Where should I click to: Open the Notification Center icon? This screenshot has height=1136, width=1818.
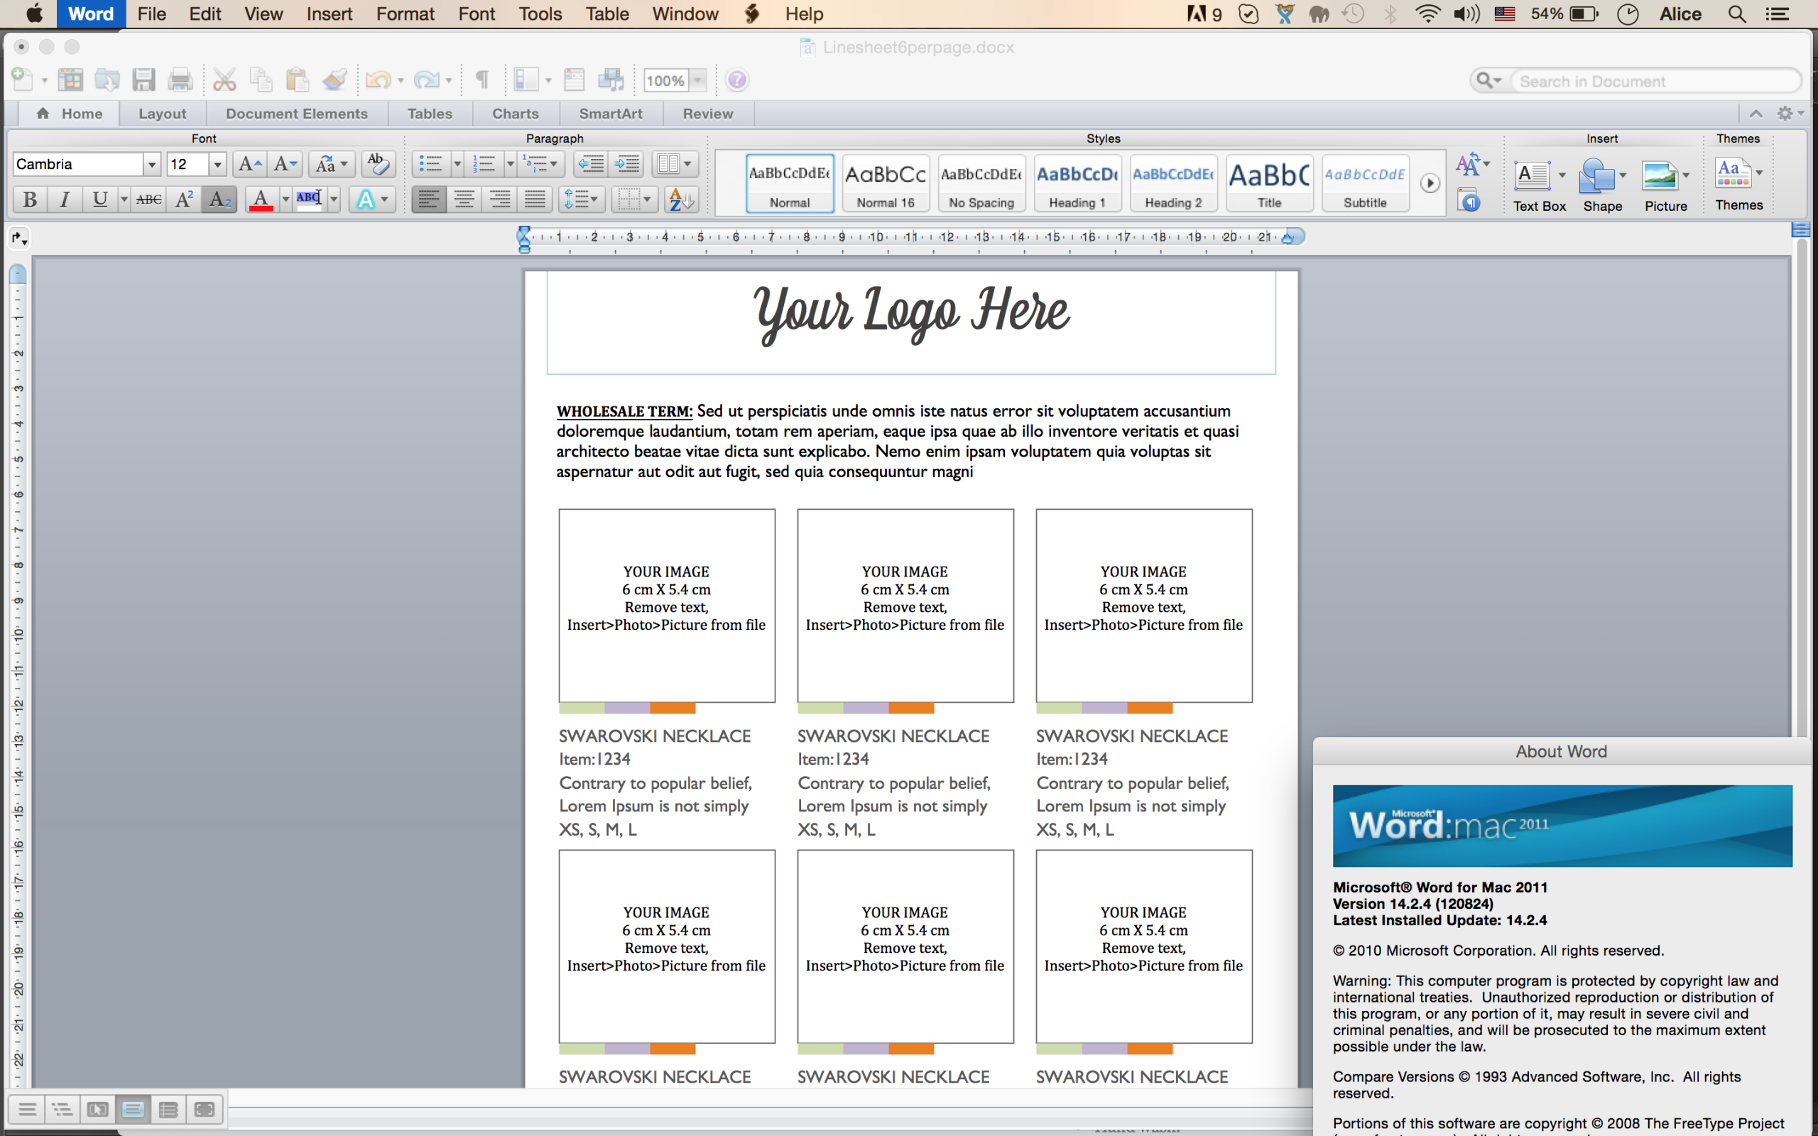point(1778,14)
